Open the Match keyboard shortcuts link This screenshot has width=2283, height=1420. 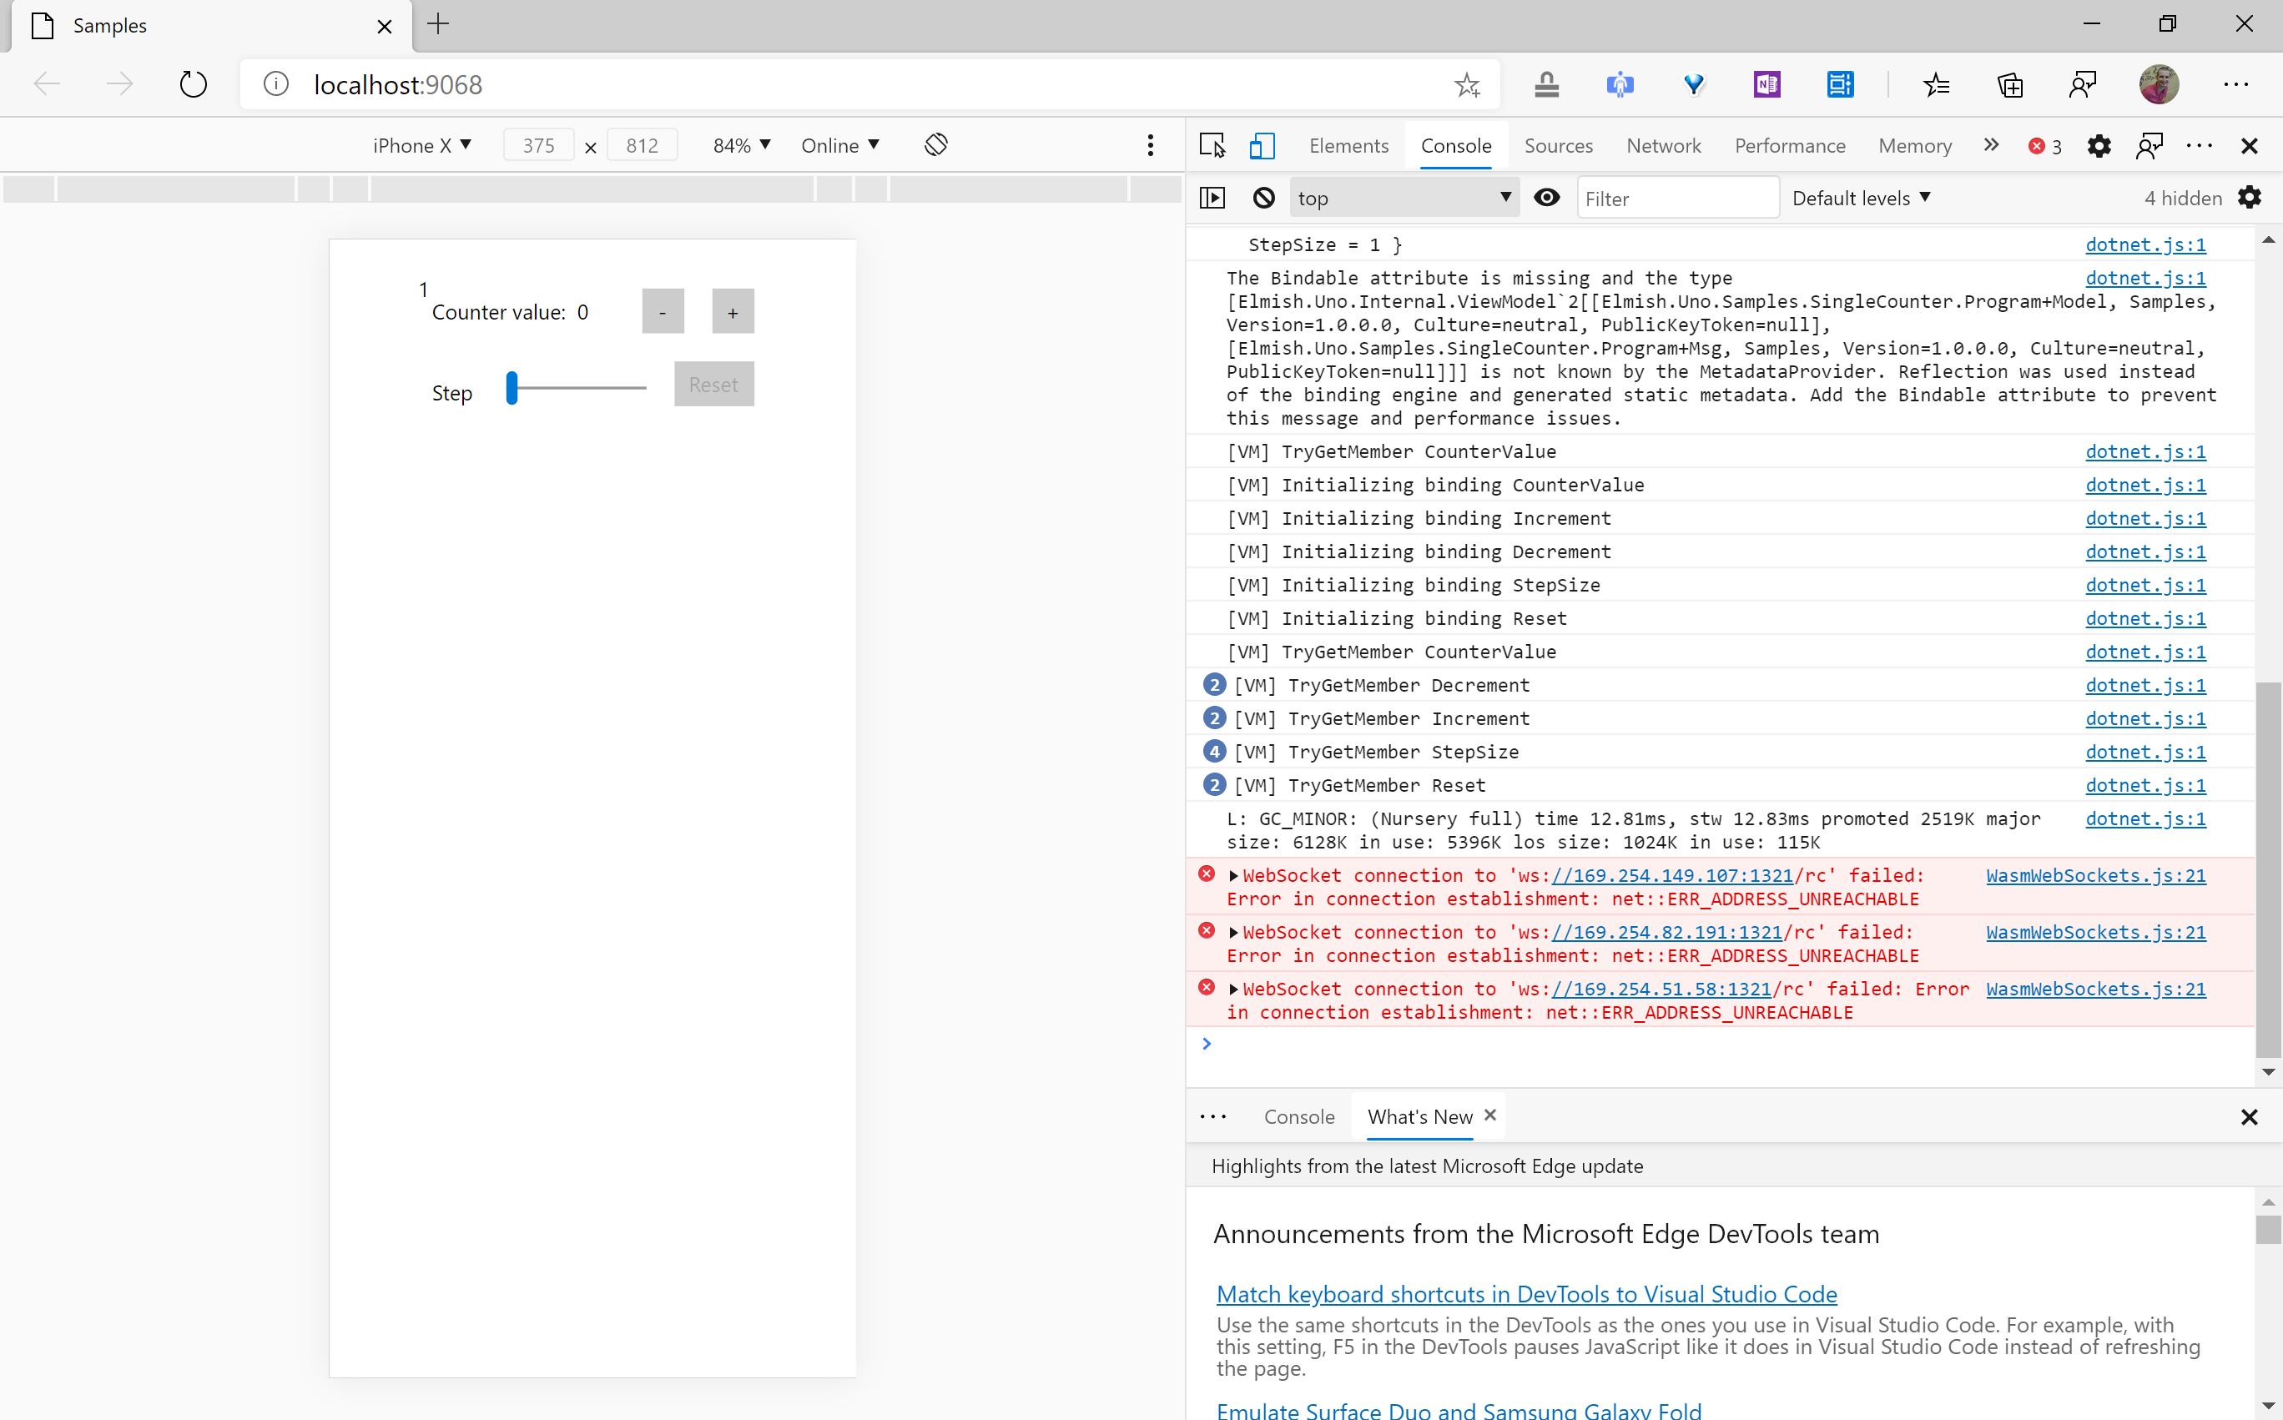click(x=1525, y=1293)
